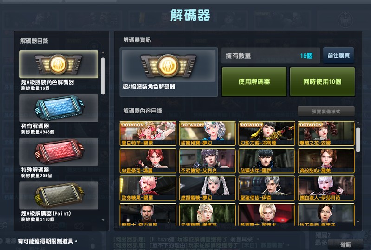Click the content list scrollbar handle
The height and width of the screenshot is (250, 371).
358,140
